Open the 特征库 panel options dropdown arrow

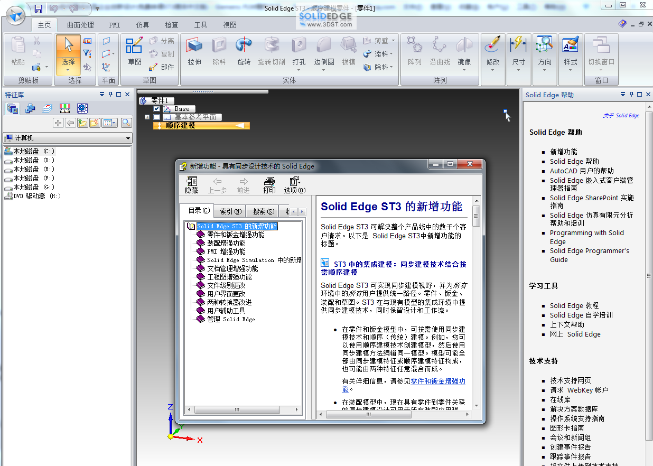pos(102,95)
